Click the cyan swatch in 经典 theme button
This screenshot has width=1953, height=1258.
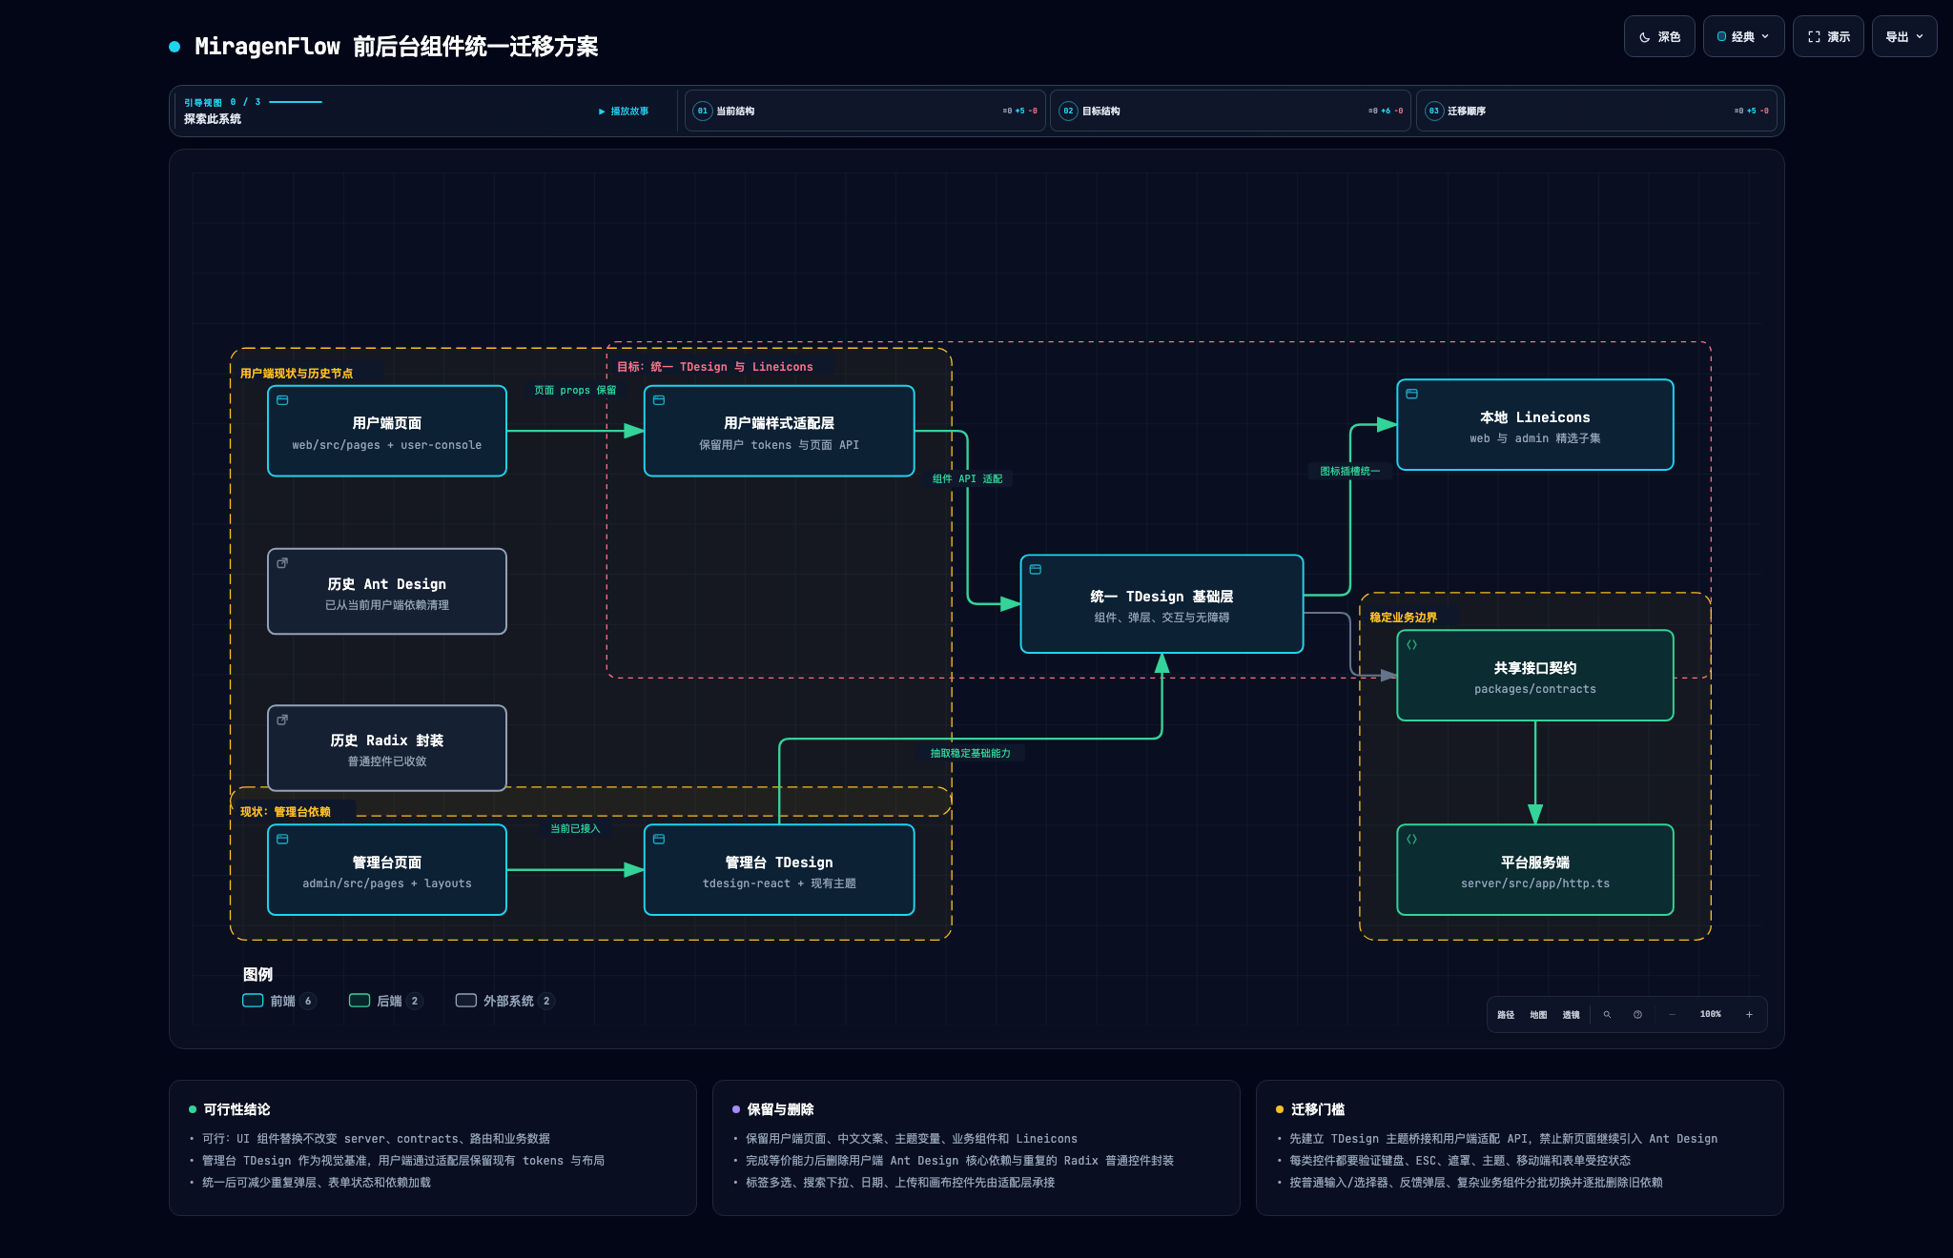(1722, 37)
